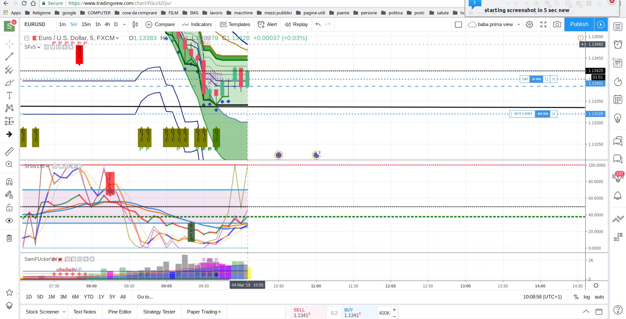Click the Publish button
Viewport: 626px width, 319px height.
(579, 24)
